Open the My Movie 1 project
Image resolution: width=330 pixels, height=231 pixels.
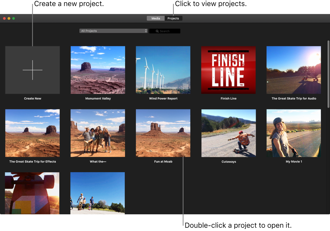click(293, 133)
